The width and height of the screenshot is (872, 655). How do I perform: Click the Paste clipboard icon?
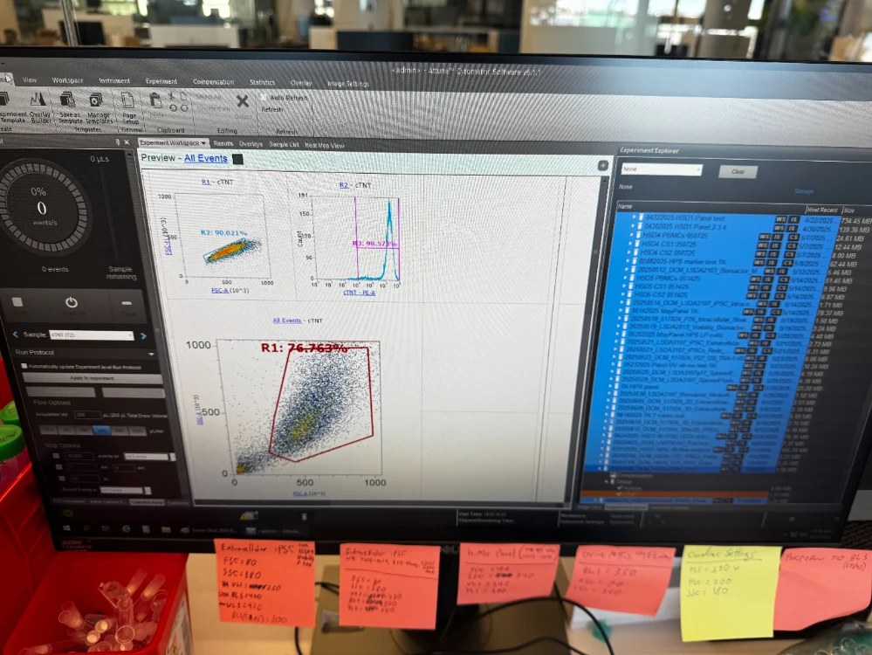(x=156, y=101)
